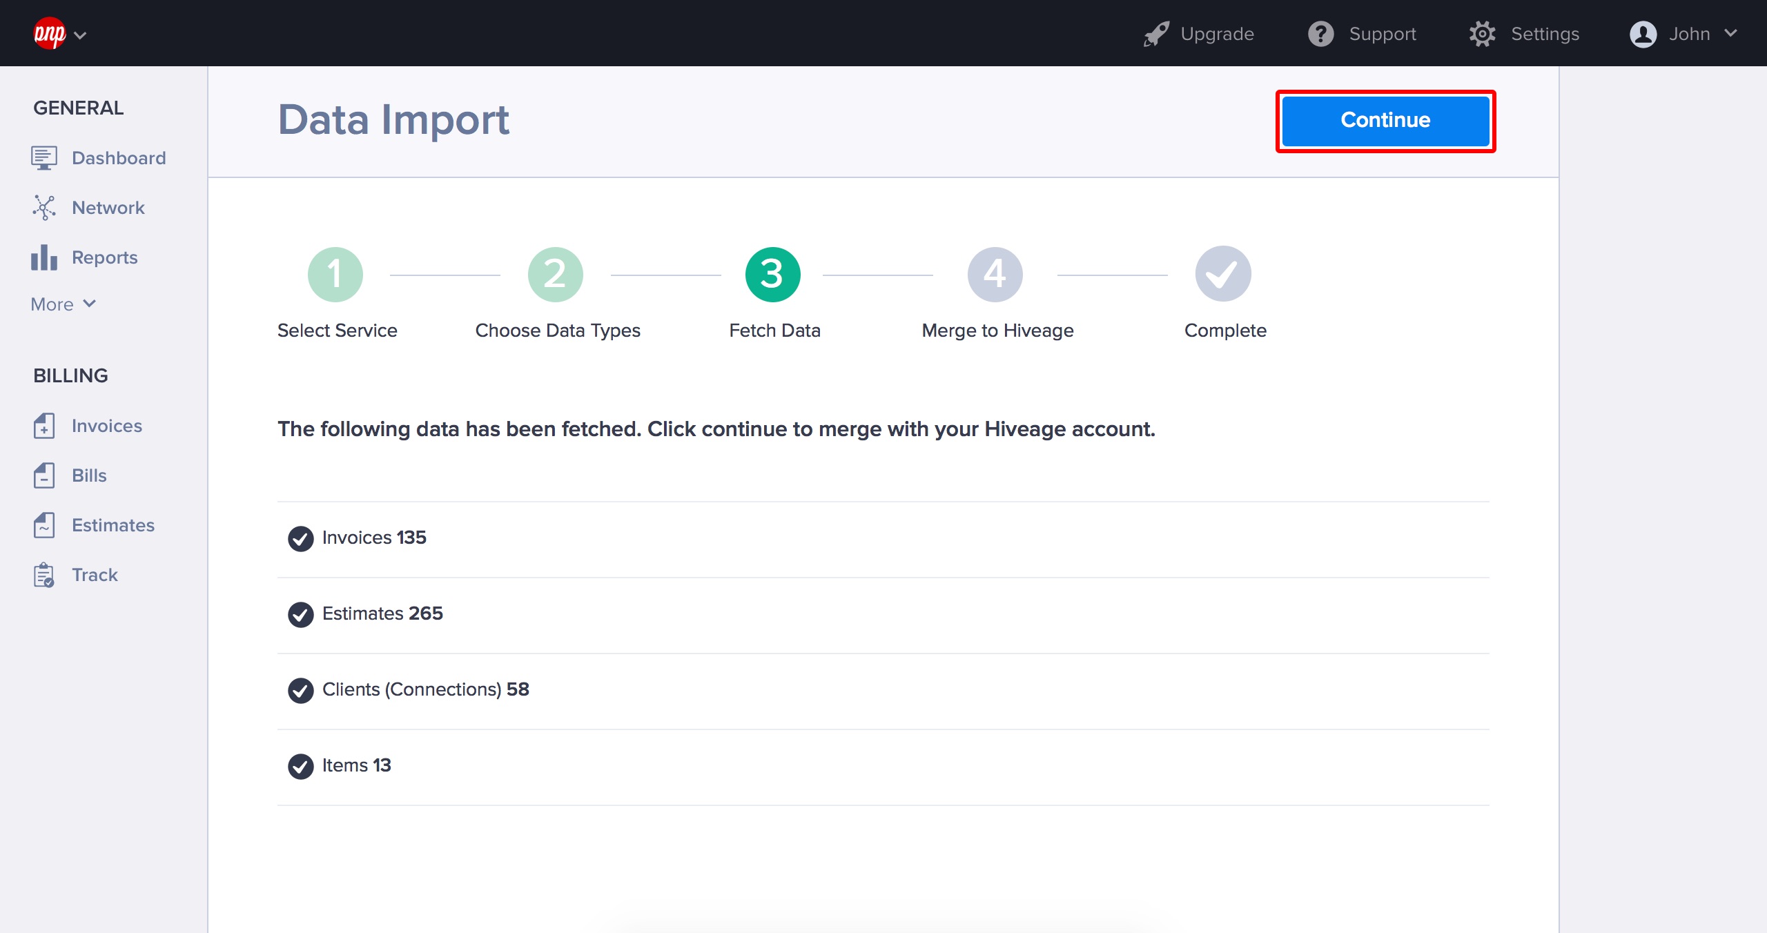This screenshot has width=1767, height=933.
Task: Click the Estimates document icon
Action: pos(43,525)
